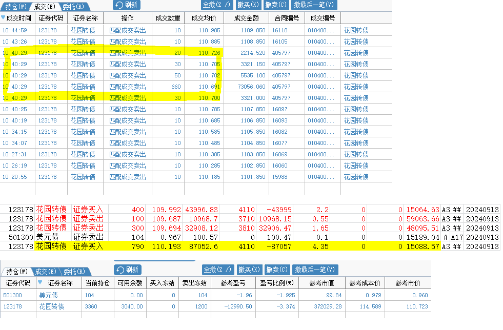This screenshot has width=503, height=330.
Task: Click the lower 刷新 refresh button
Action: point(127,270)
